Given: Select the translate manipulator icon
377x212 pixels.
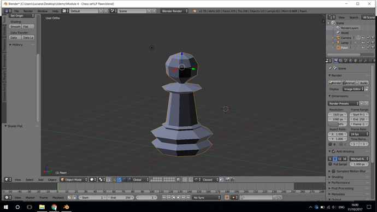Looking at the screenshot, I should [119, 180].
